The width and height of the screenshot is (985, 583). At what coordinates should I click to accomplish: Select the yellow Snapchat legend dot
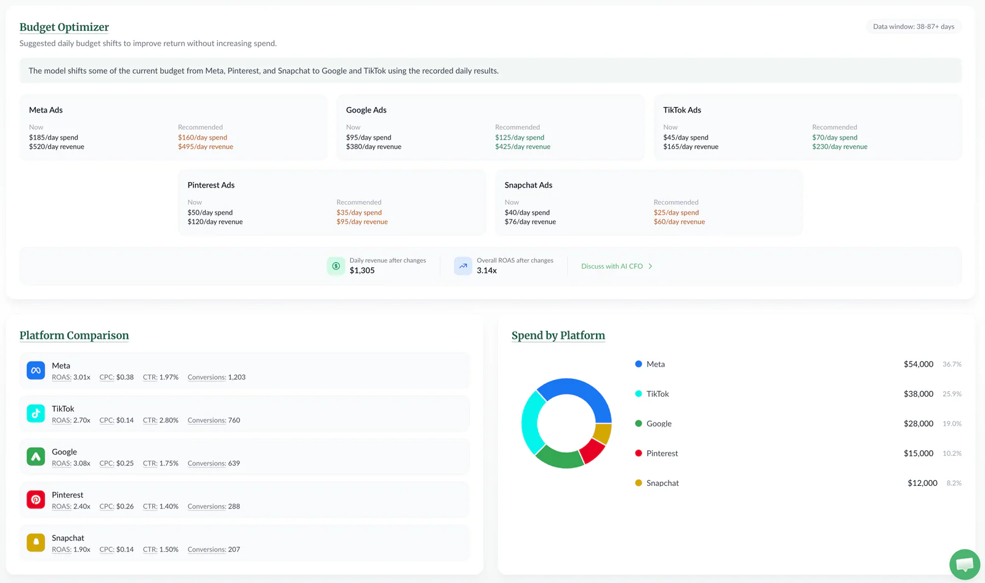[638, 483]
